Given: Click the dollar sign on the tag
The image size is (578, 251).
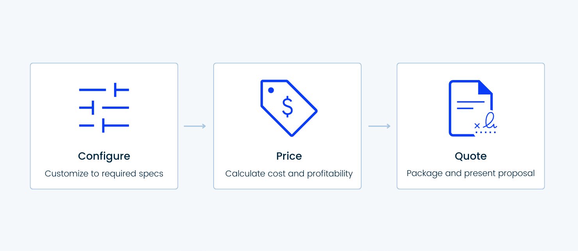Looking at the screenshot, I should point(287,107).
